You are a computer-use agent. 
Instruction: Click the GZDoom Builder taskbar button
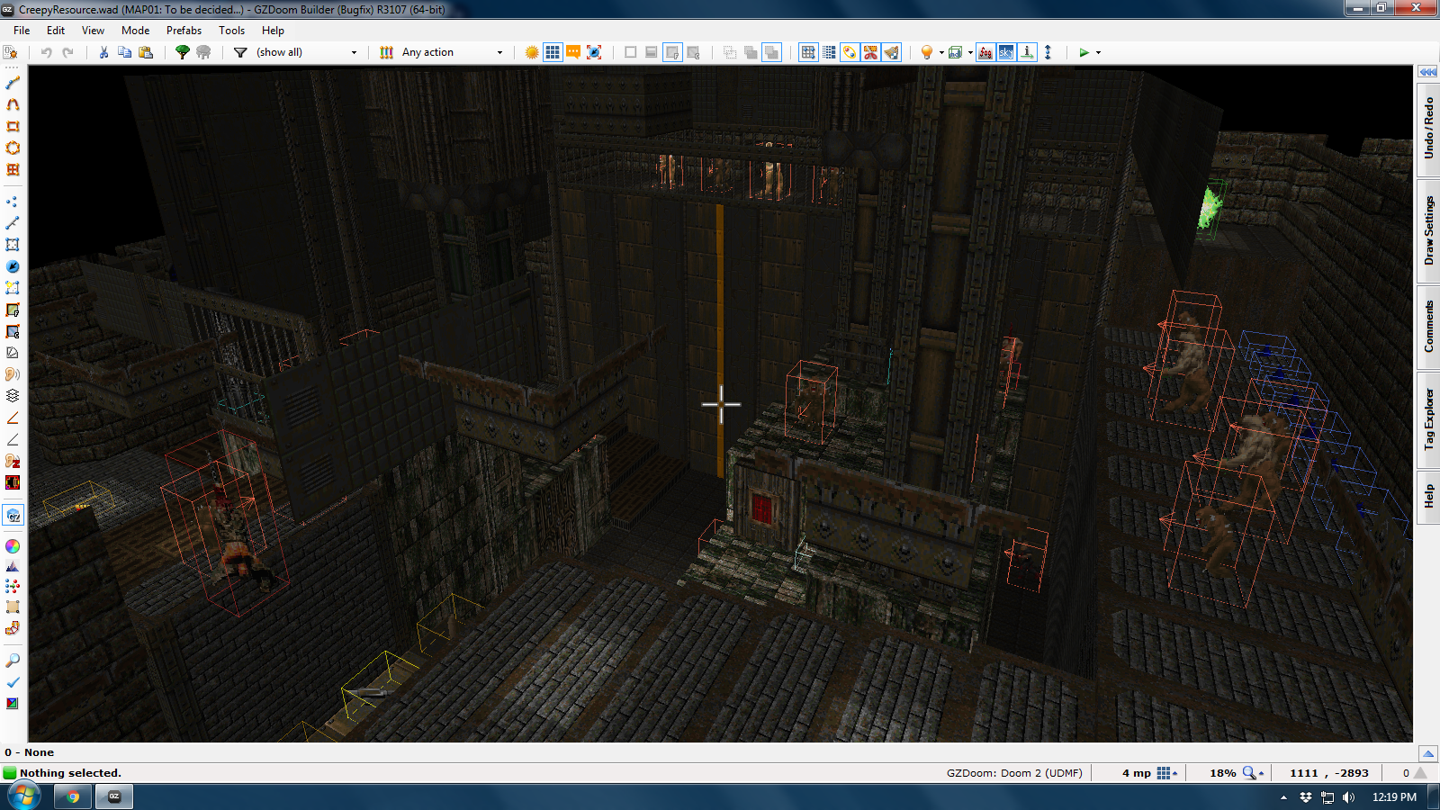114,796
